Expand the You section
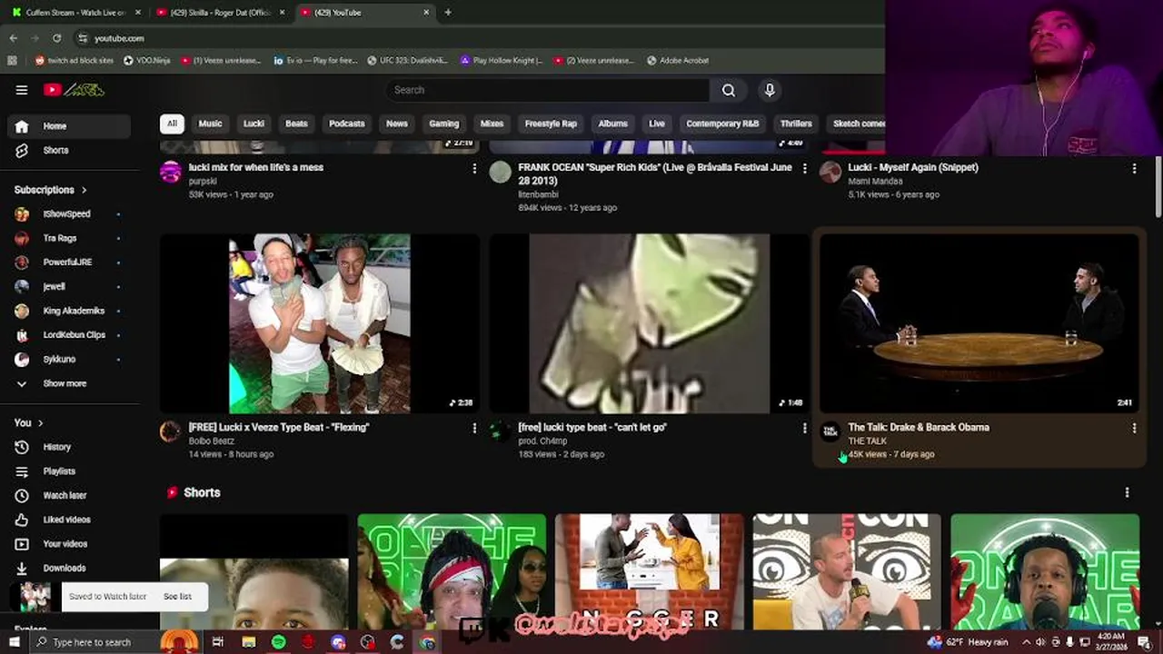1163x654 pixels. [x=29, y=422]
